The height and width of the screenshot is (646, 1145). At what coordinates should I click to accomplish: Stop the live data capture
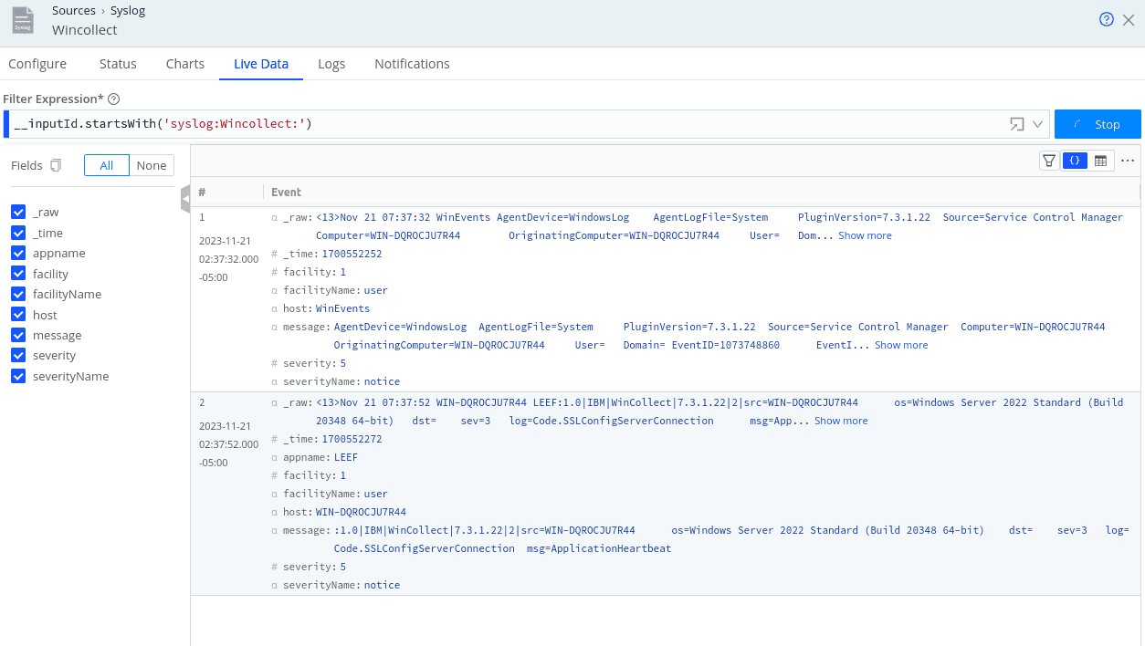(x=1098, y=124)
